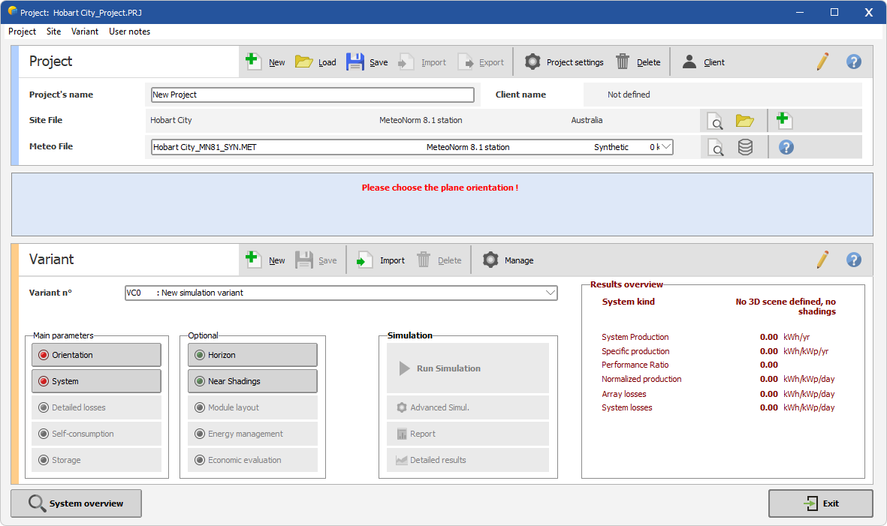
Task: Click Run Simulation button
Action: click(468, 368)
